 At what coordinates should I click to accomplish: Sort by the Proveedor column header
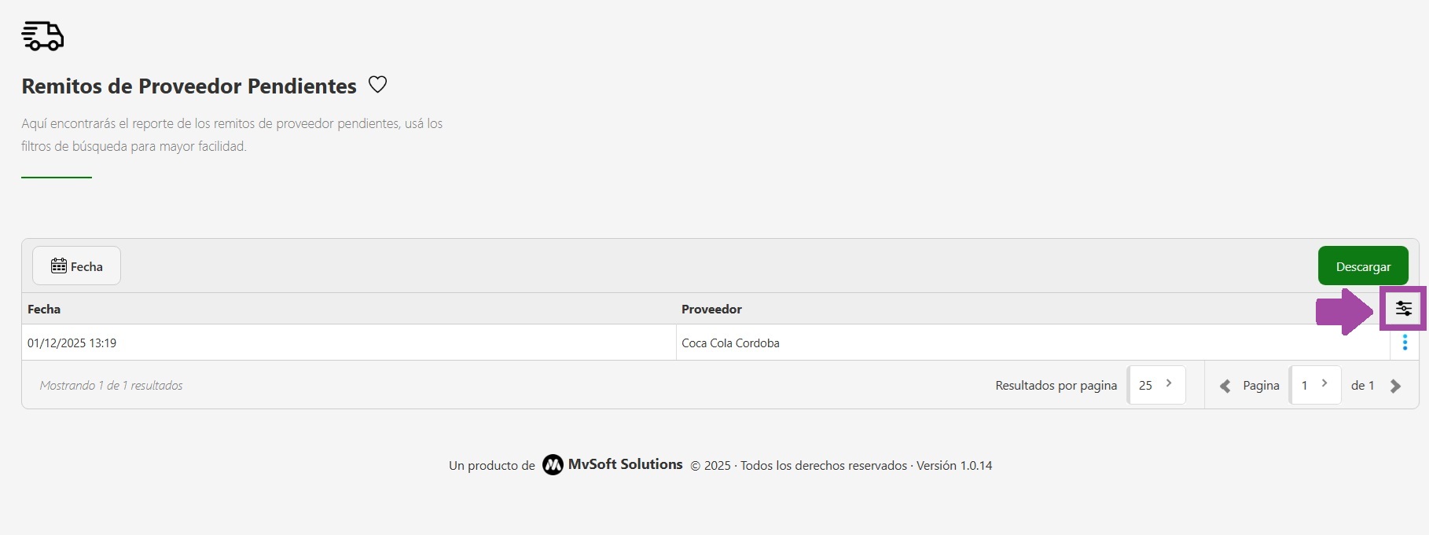tap(711, 310)
